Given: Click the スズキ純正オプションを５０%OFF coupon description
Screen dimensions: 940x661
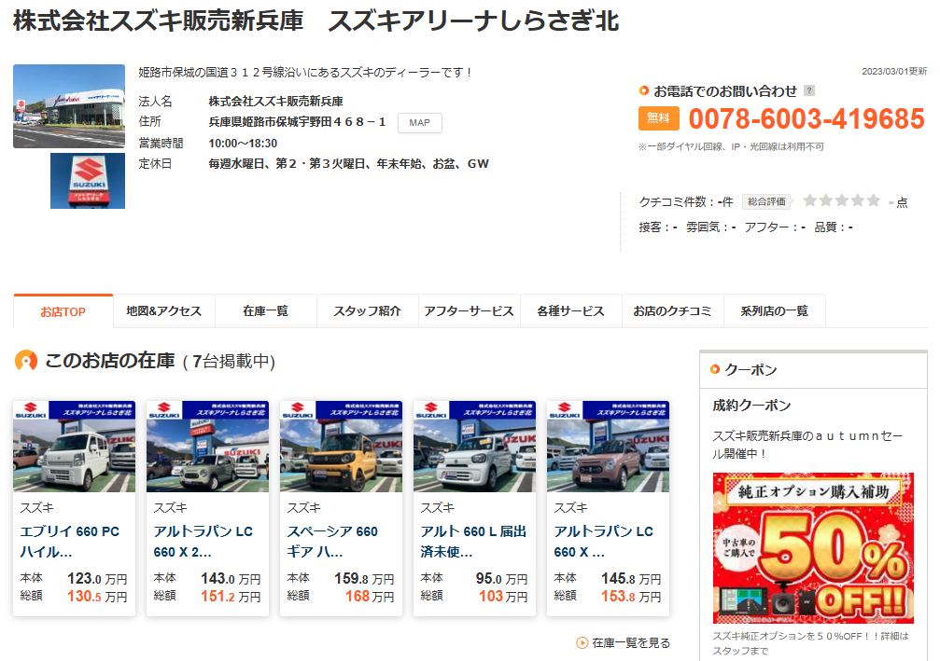Looking at the screenshot, I should pyautogui.click(x=810, y=643).
